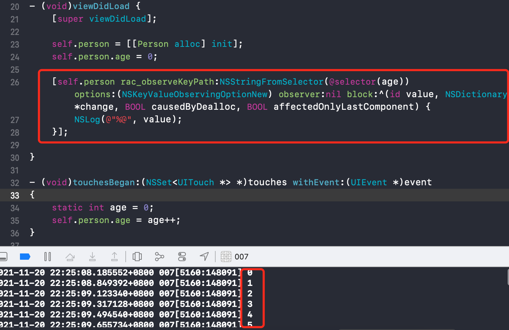Click console log line with timestamp 22:25:09.317128
The image size is (509, 330).
click(x=126, y=304)
